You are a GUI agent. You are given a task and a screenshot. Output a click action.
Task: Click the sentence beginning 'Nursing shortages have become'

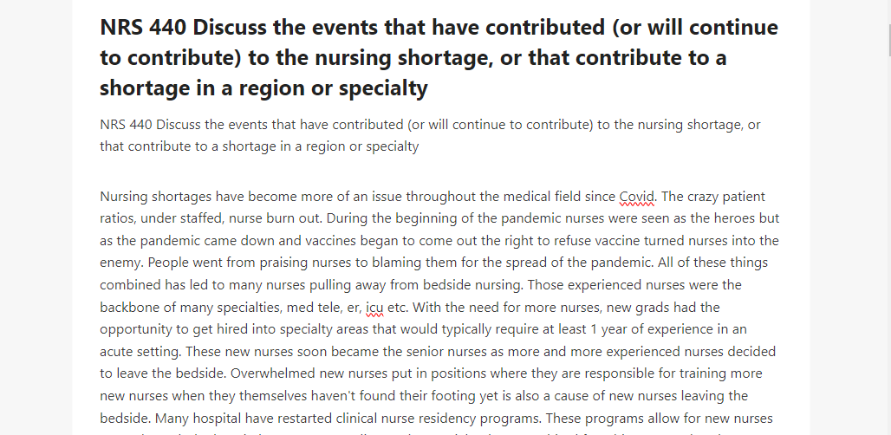coord(377,197)
